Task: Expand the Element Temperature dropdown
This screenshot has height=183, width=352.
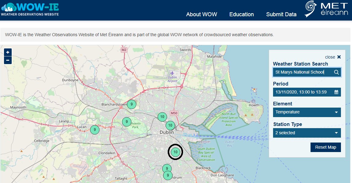Action: pyautogui.click(x=307, y=112)
